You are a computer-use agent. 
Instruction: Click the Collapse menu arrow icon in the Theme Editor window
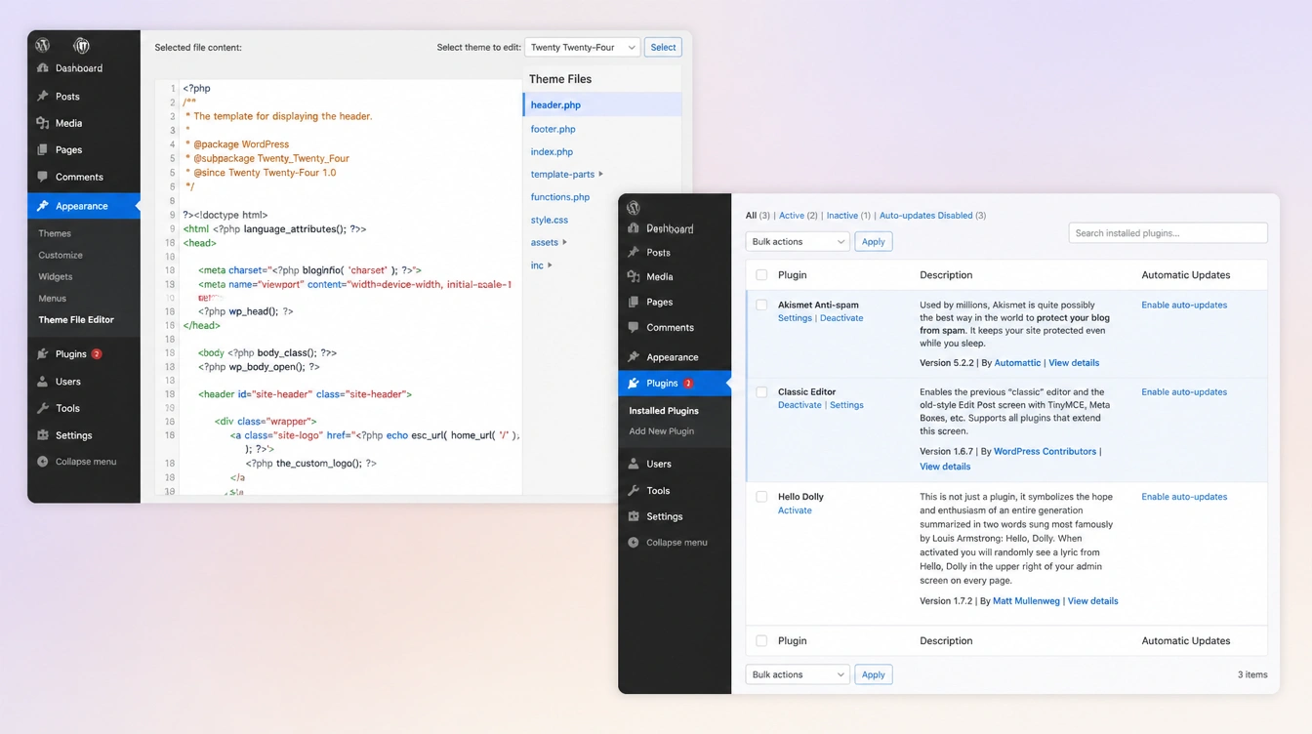click(43, 462)
